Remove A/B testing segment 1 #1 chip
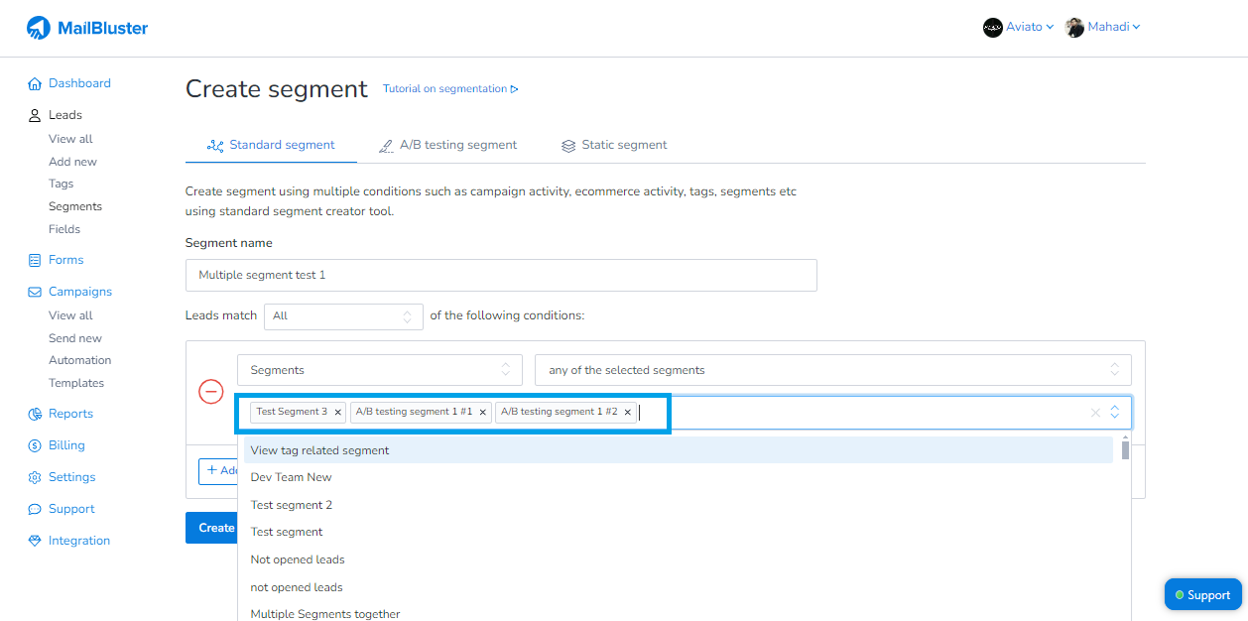 tap(483, 412)
